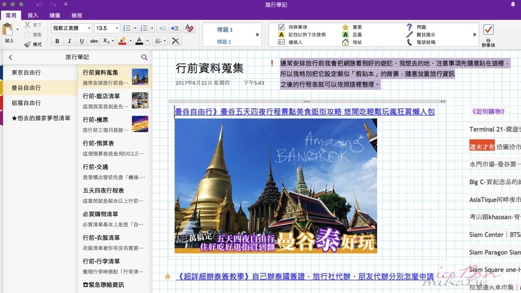Apply bold formatting
Image resolution: width=521 pixels, height=293 pixels.
pyautogui.click(x=57, y=41)
